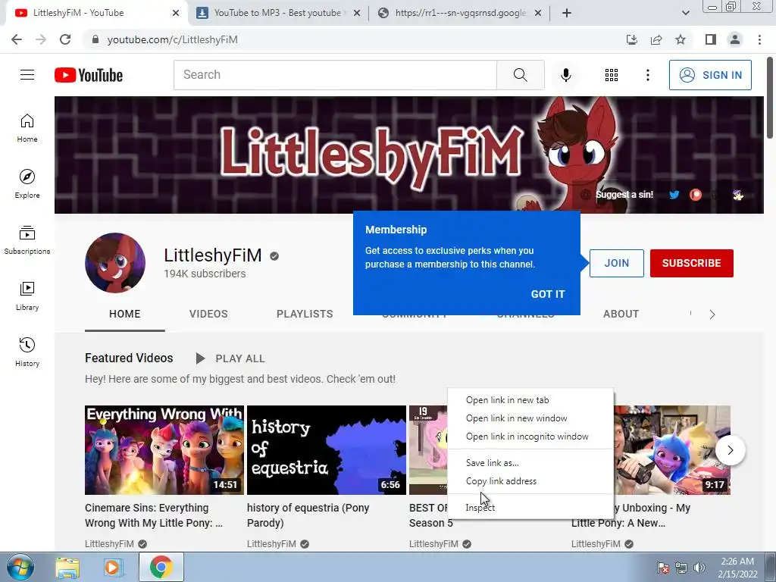Click the volume speaker tray icon
The width and height of the screenshot is (776, 582).
(699, 568)
